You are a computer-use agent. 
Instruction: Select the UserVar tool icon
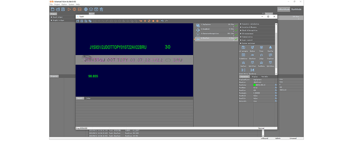[270, 48]
